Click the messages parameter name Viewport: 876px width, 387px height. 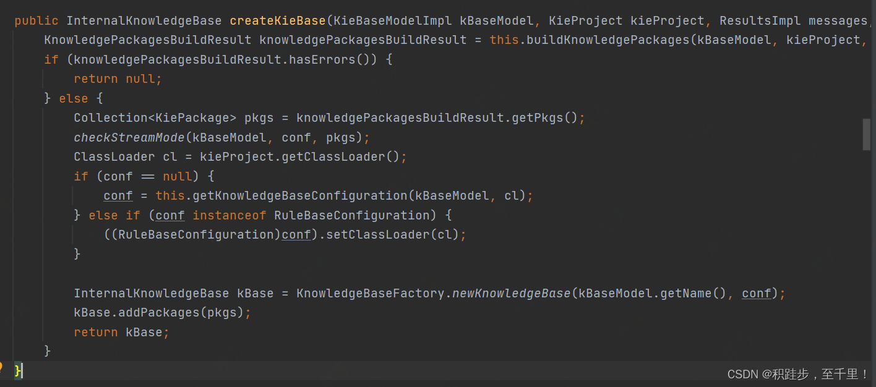click(838, 21)
